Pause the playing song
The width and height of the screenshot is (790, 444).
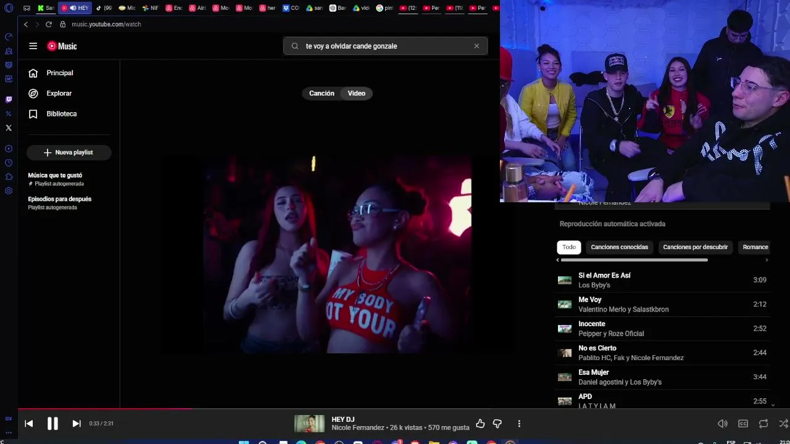52,424
